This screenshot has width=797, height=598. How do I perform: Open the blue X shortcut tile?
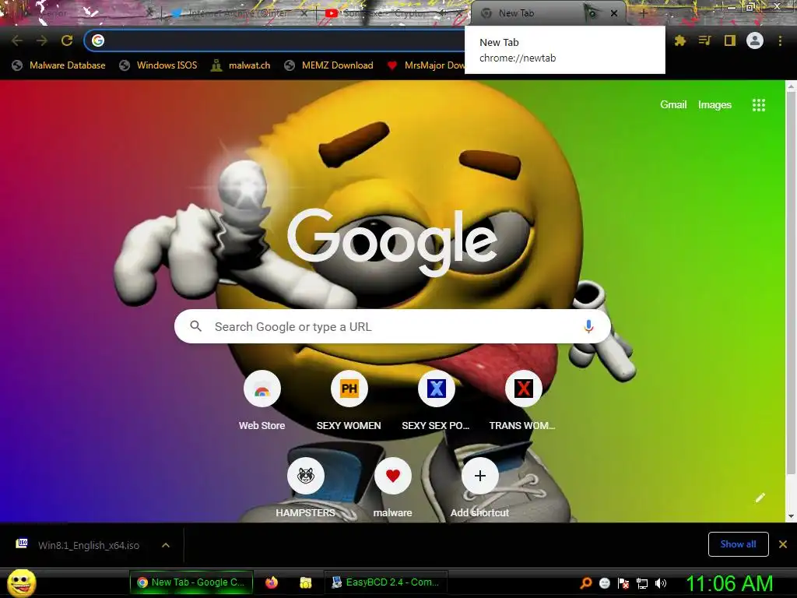[x=436, y=389]
